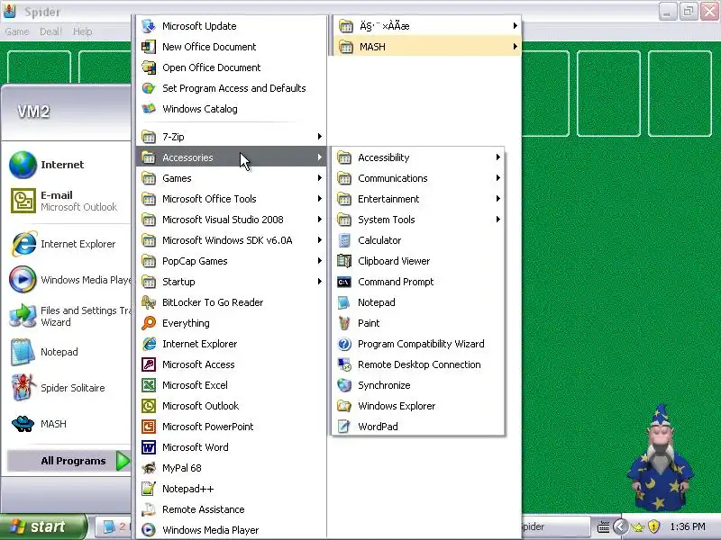Screen dimensions: 721x540
Task: Click the Deal! menu in Spider
Action: 50,31
